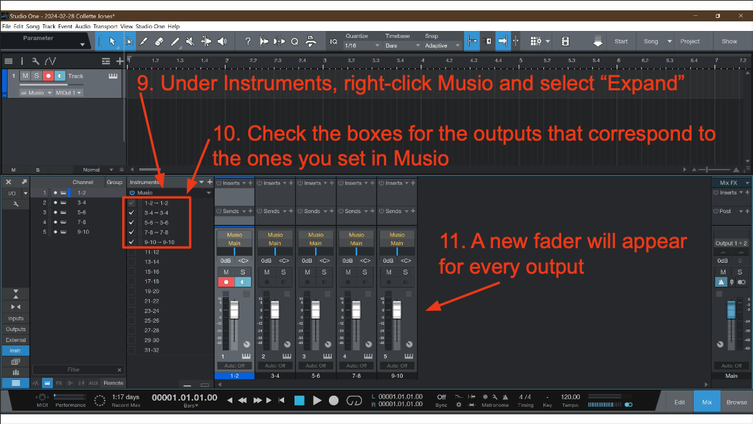This screenshot has width=753, height=424.
Task: Open the Song menu
Action: coord(32,26)
